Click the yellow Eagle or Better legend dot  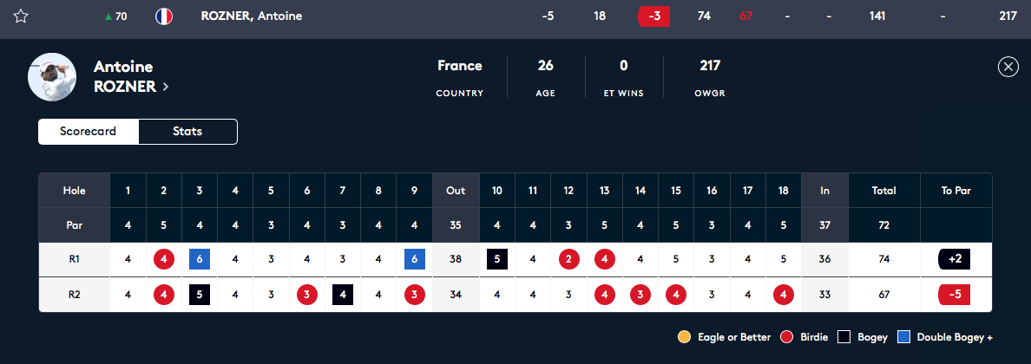(x=685, y=337)
